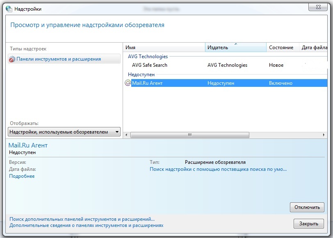Image resolution: width=333 pixels, height=238 pixels.
Task: Open the Отображать dropdown list
Action: click(x=64, y=132)
